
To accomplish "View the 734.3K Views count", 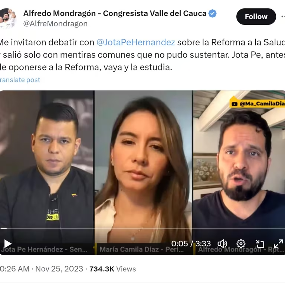I will coord(112,269).
